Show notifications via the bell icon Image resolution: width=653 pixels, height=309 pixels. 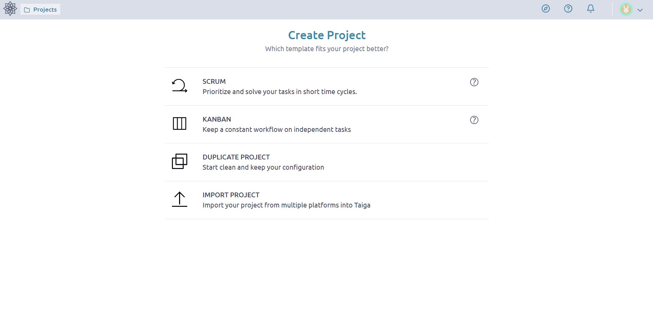pyautogui.click(x=590, y=9)
